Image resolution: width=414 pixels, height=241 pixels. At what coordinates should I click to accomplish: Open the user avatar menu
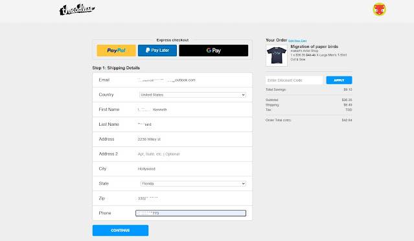(380, 10)
